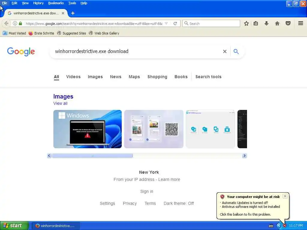
Task: Open the File menu
Action: [x=4, y=3]
